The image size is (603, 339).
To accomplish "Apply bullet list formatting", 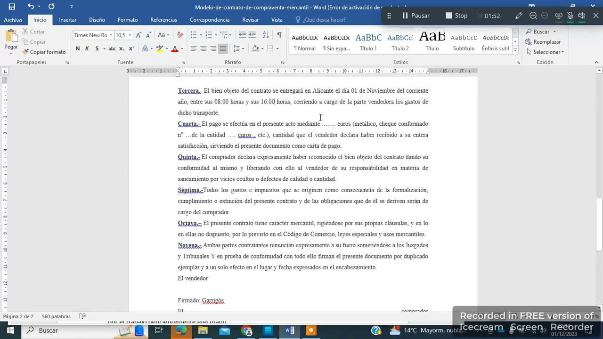I will pos(194,35).
